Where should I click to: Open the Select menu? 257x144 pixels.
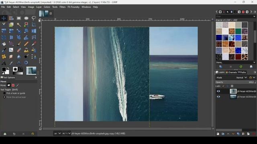click(16, 7)
